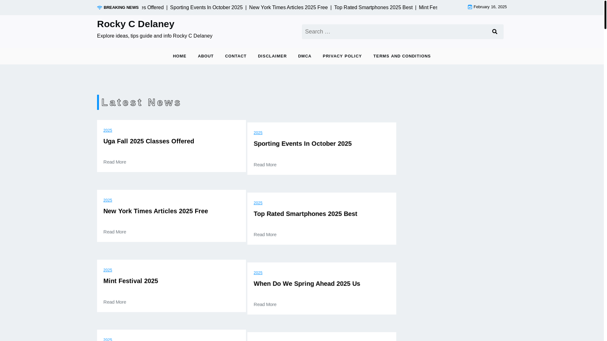Click Read More under Sporting Events In October
607x341 pixels.
tap(265, 165)
